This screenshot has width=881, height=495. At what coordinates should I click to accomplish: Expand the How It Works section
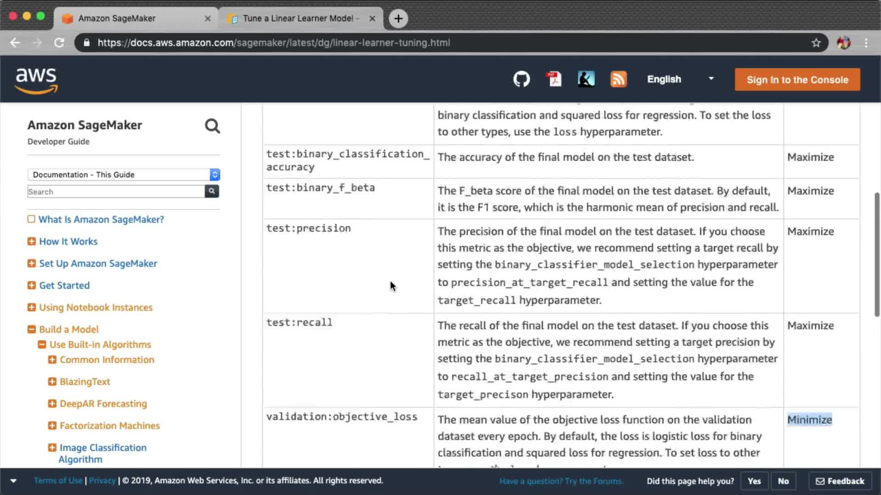[x=32, y=241]
